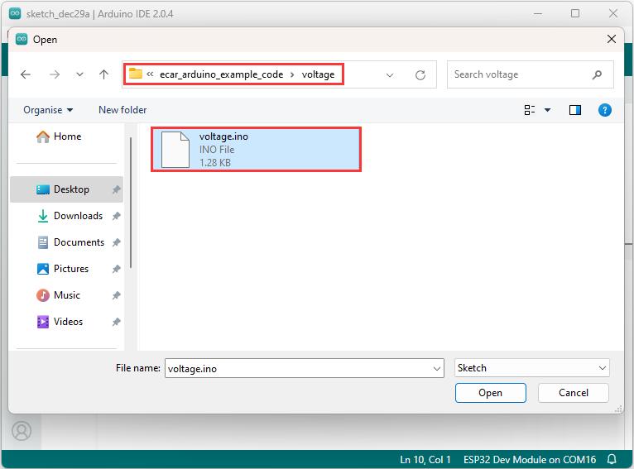
Task: Select ecar_arduino_example_code in the path
Action: (x=221, y=74)
